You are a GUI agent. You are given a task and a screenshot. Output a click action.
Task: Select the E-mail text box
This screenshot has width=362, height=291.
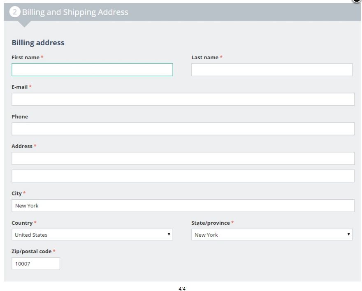tap(183, 99)
